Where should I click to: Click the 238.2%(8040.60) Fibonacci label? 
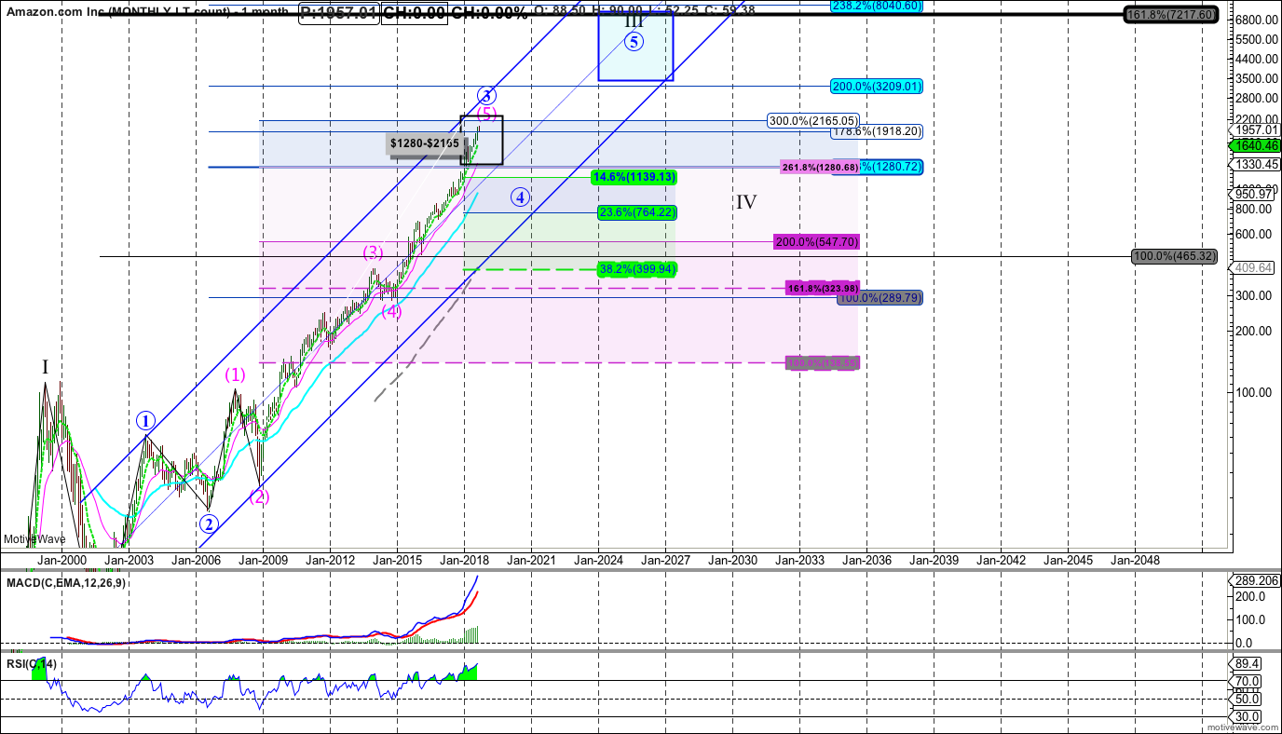click(877, 5)
